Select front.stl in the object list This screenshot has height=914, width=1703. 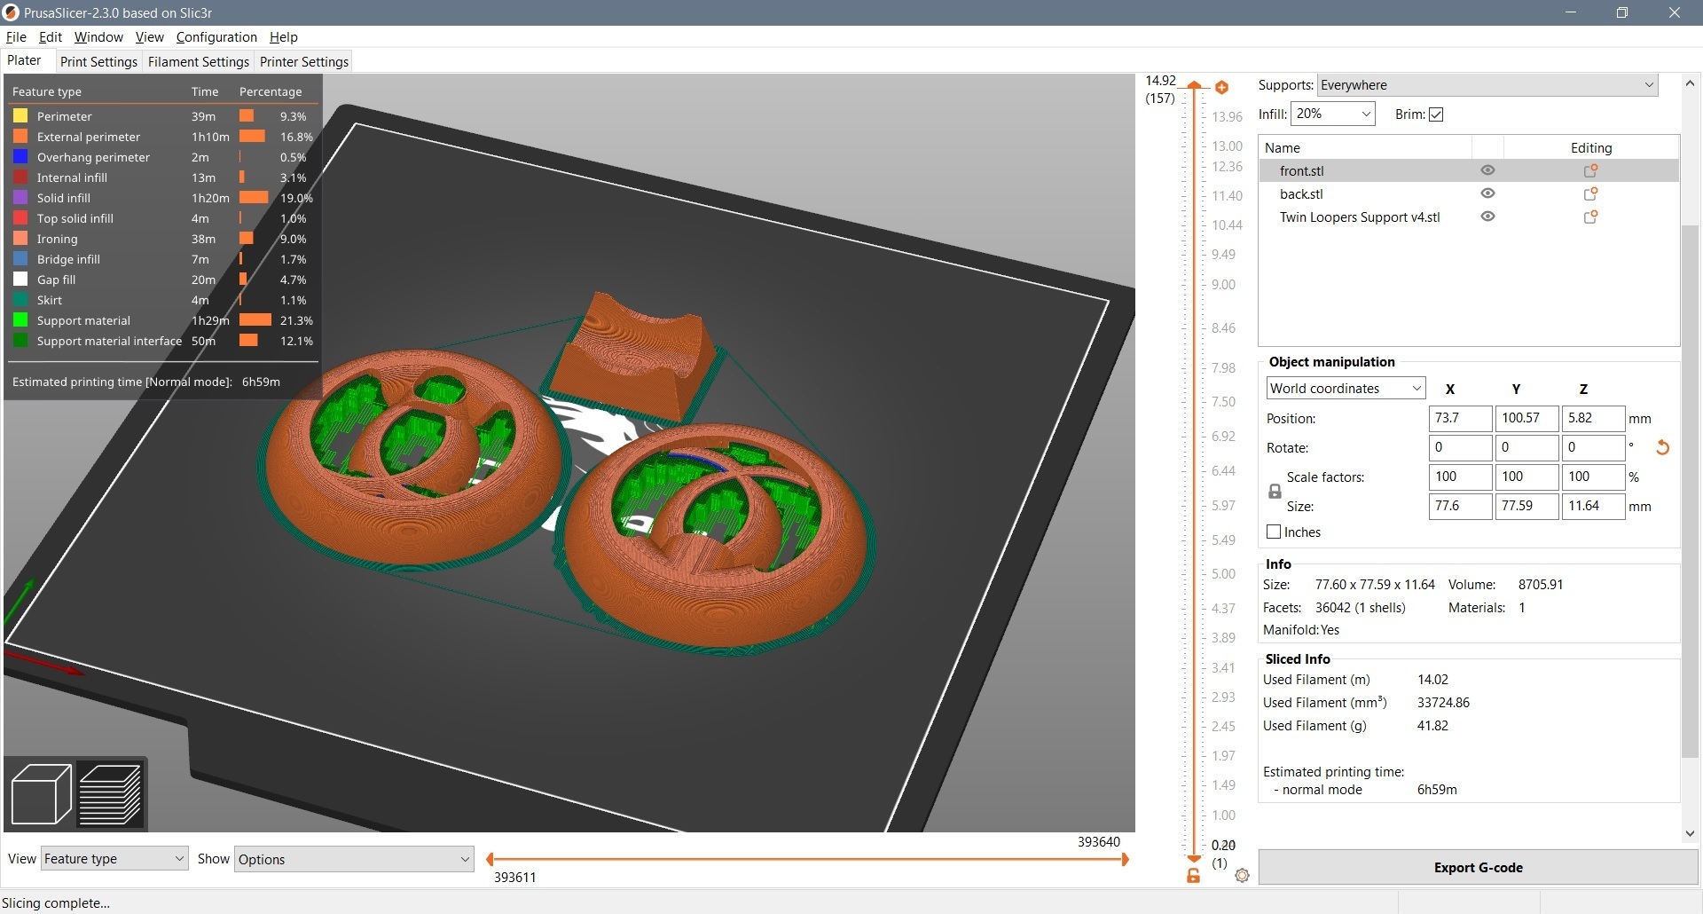1469,170
